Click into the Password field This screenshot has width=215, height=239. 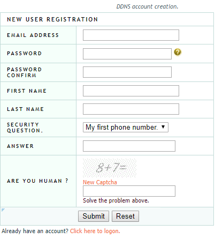(127, 54)
